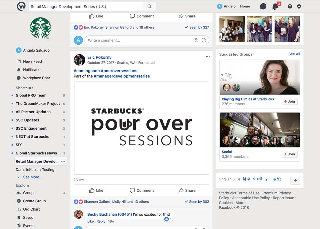Attach a photo with the camera icon
The height and width of the screenshot is (229, 320).
[196, 40]
